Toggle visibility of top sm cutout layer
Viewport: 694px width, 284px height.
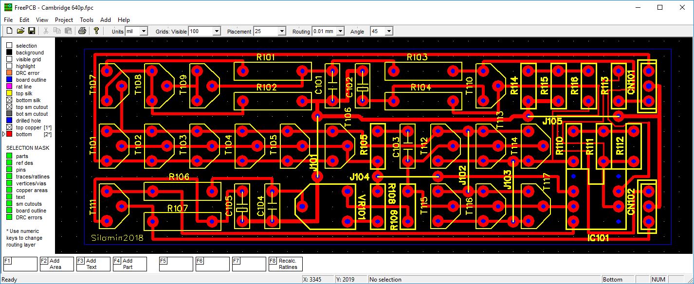(x=9, y=107)
